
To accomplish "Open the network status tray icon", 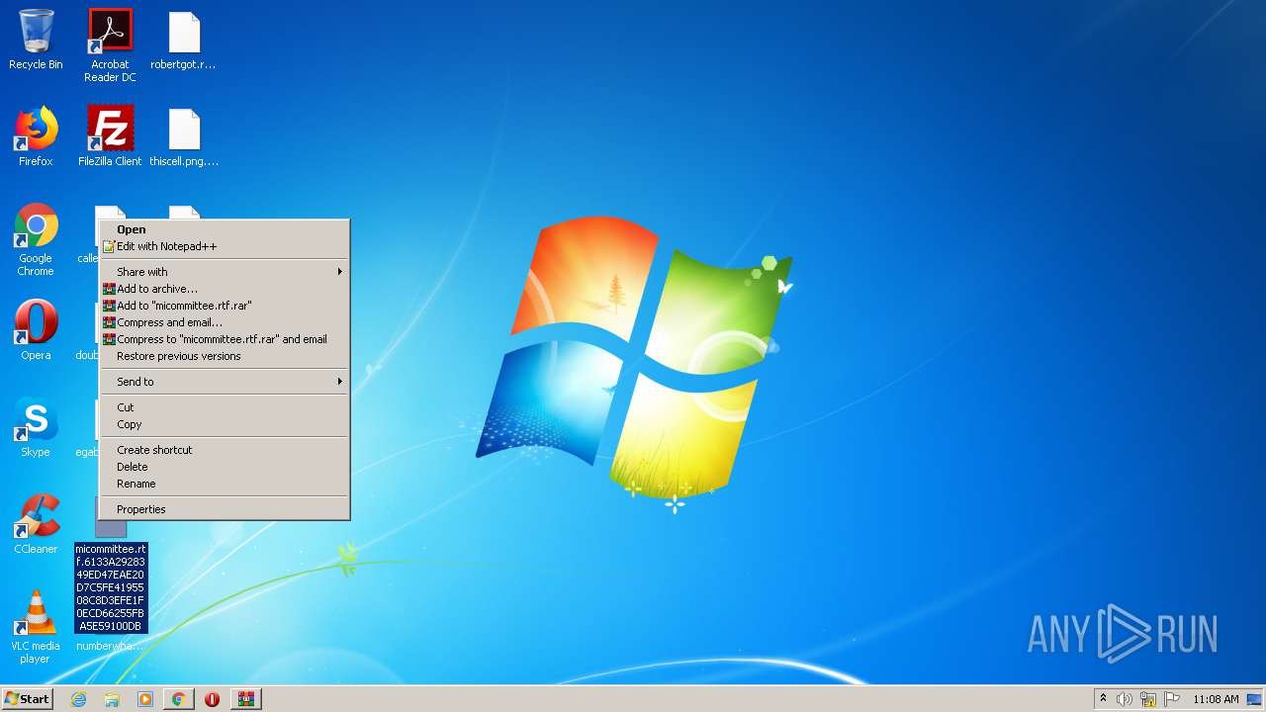I will [1148, 699].
